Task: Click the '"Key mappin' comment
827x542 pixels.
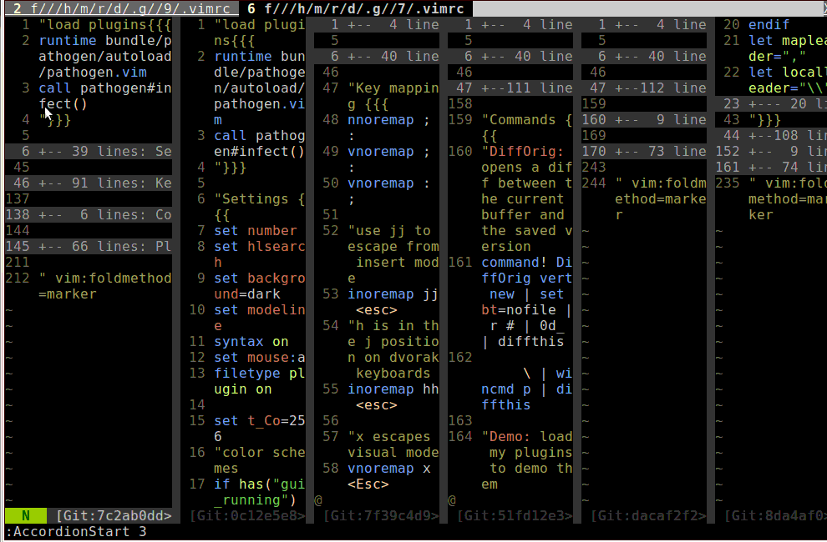Action: click(393, 88)
